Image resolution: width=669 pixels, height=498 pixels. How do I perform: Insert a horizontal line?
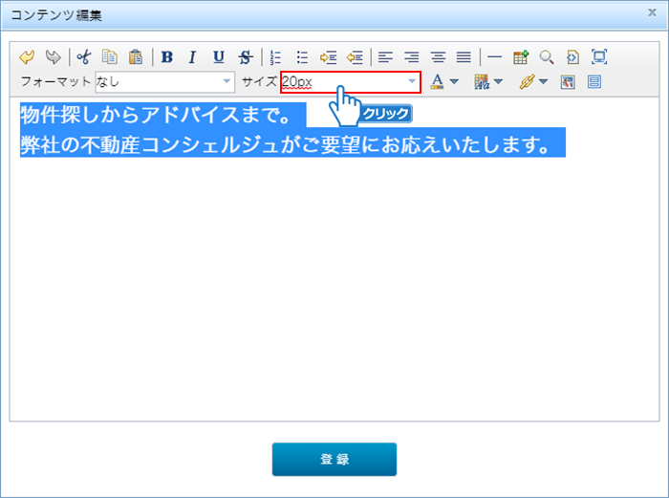click(x=494, y=56)
